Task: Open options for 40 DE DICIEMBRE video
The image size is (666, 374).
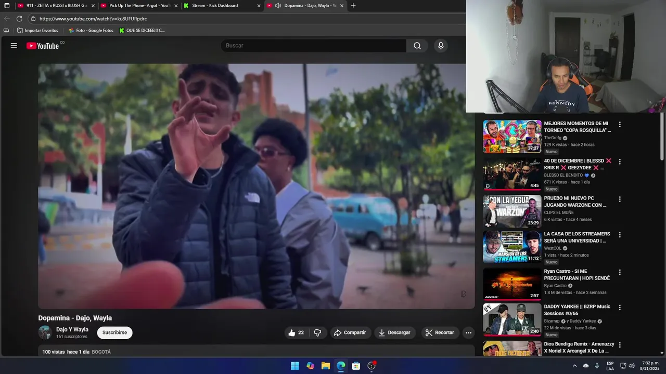Action: click(x=619, y=162)
